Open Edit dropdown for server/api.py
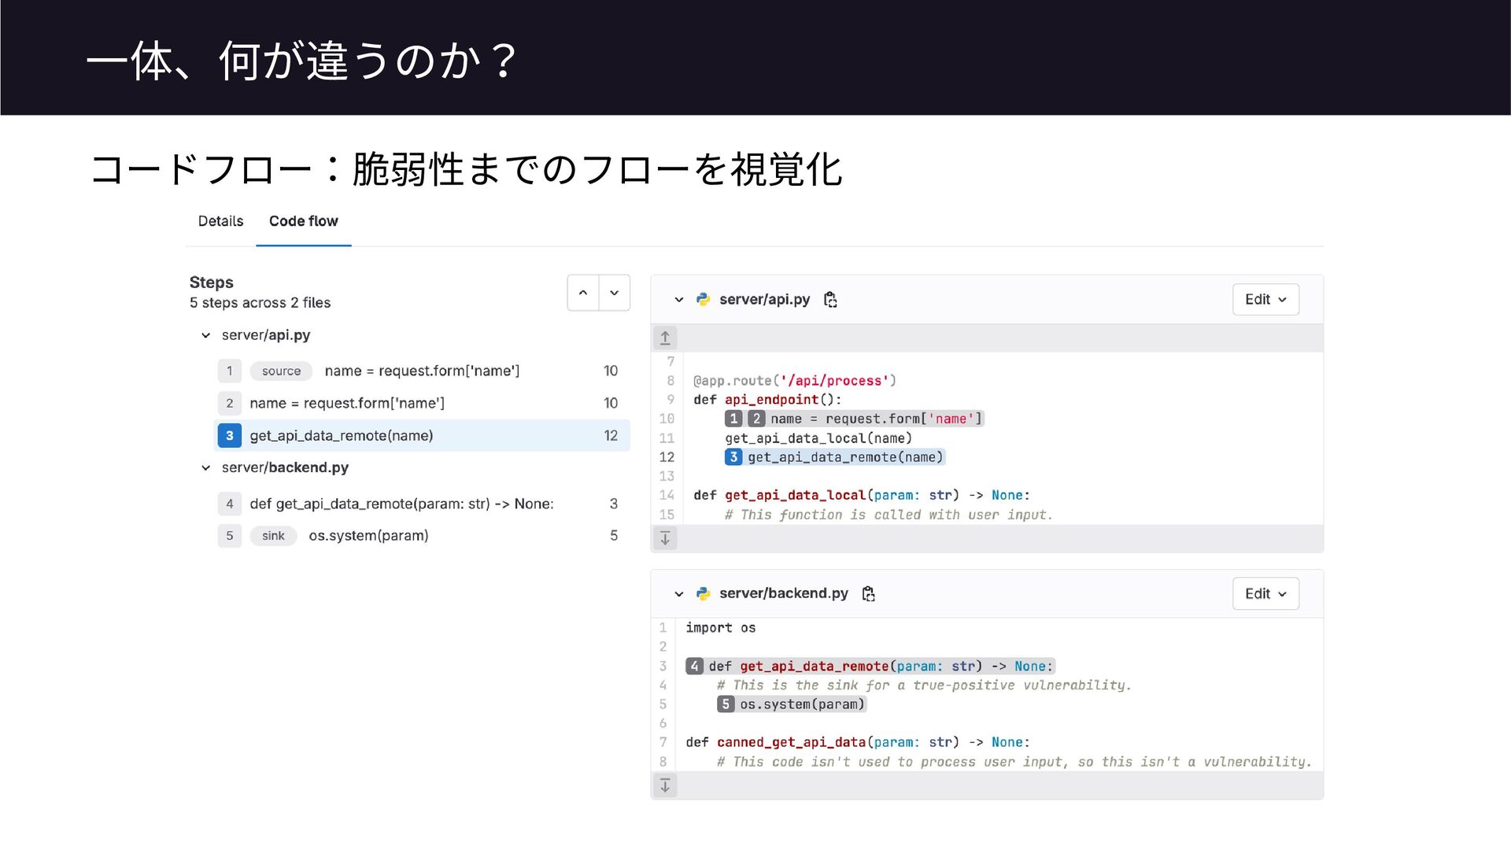This screenshot has width=1511, height=850. coord(1265,299)
